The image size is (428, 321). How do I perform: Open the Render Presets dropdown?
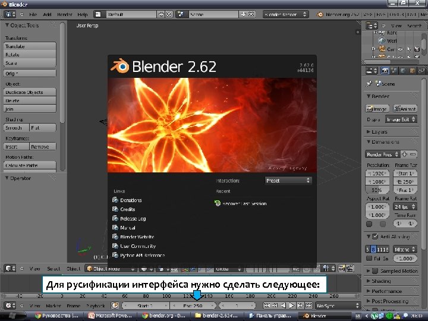(x=382, y=154)
